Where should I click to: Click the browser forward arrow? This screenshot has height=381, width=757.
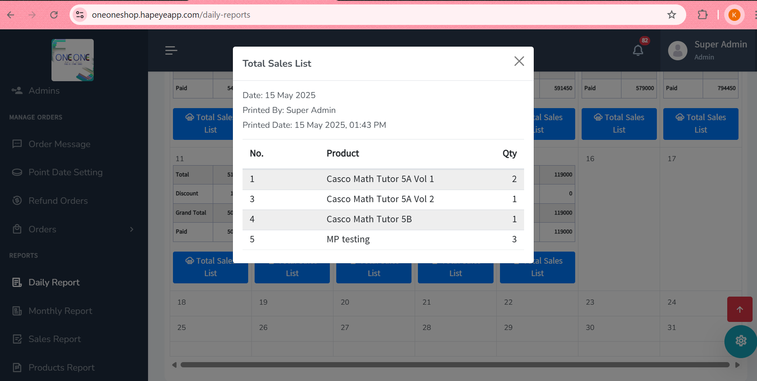point(32,15)
